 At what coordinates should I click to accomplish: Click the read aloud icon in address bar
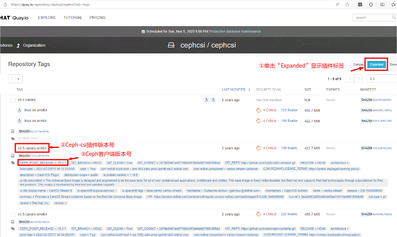(x=338, y=4)
